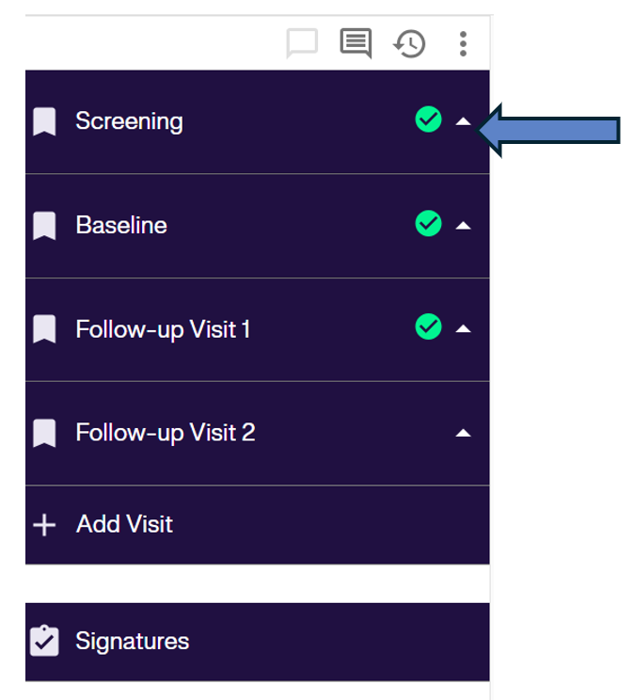
Task: Collapse the Follow-up Visit 2 arrow
Action: 463,433
